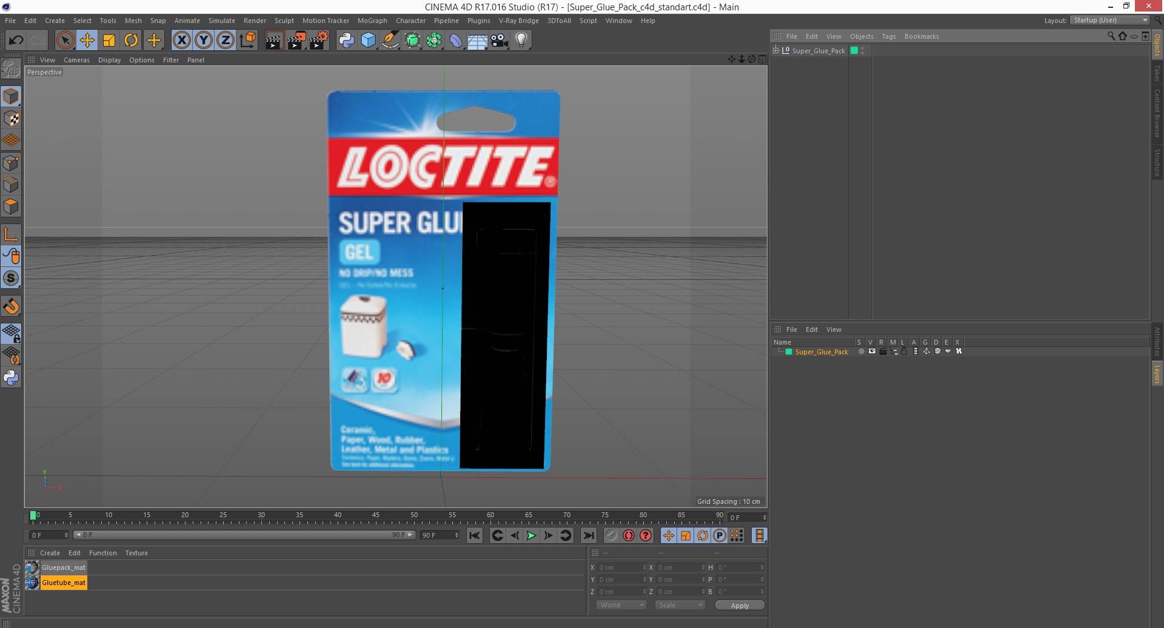Activate the Move tool in top toolbar

point(87,41)
